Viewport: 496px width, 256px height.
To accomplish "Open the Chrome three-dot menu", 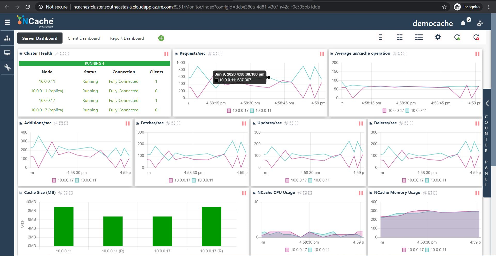I will coord(489,7).
